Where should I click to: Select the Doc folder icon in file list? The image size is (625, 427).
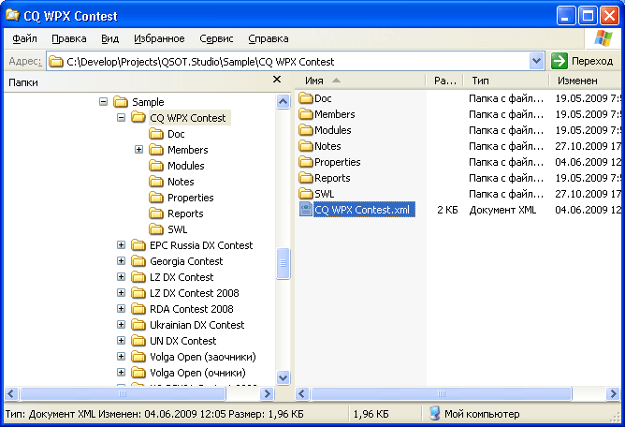pyautogui.click(x=306, y=98)
